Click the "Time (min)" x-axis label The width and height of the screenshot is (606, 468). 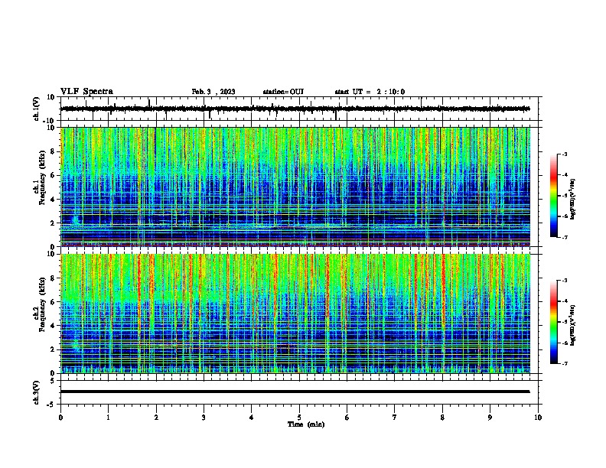tap(306, 424)
